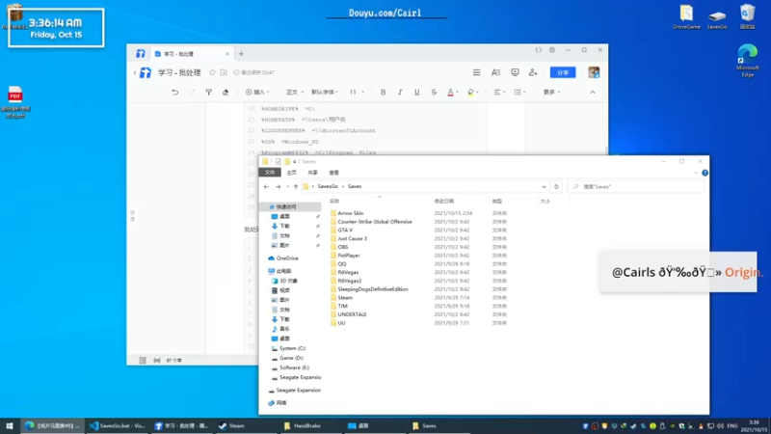Click the 搜索"Saves" search box

pyautogui.click(x=636, y=186)
